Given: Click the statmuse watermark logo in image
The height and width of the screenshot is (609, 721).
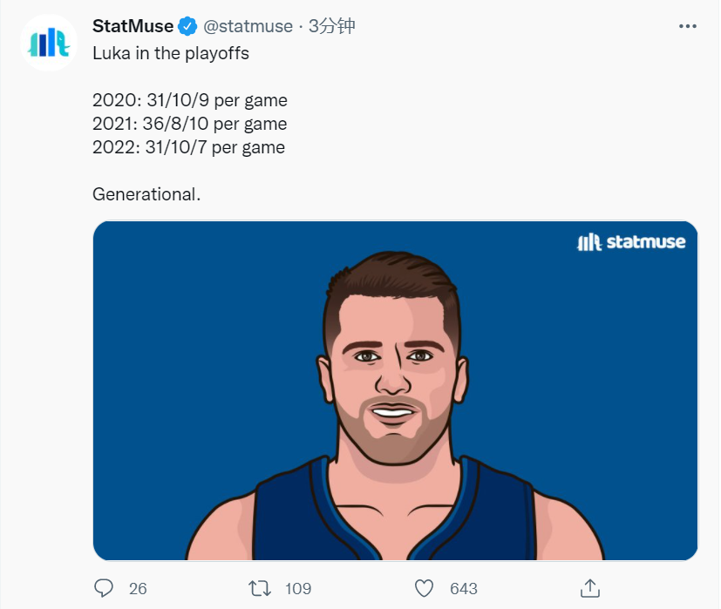Looking at the screenshot, I should click(x=631, y=241).
